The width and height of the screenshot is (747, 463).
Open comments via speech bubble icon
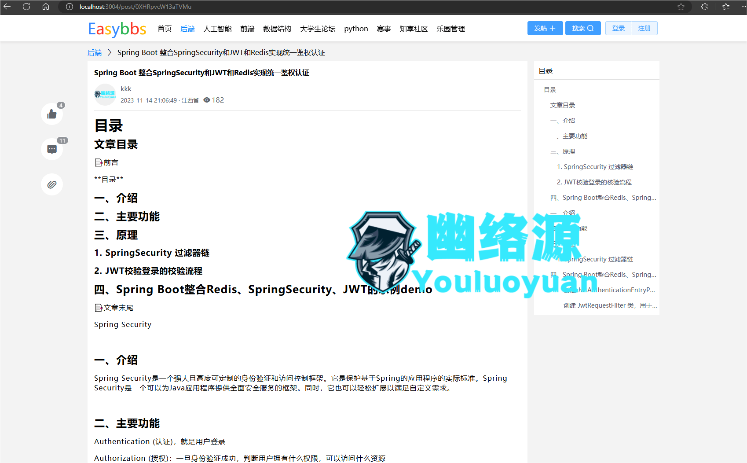click(x=51, y=149)
